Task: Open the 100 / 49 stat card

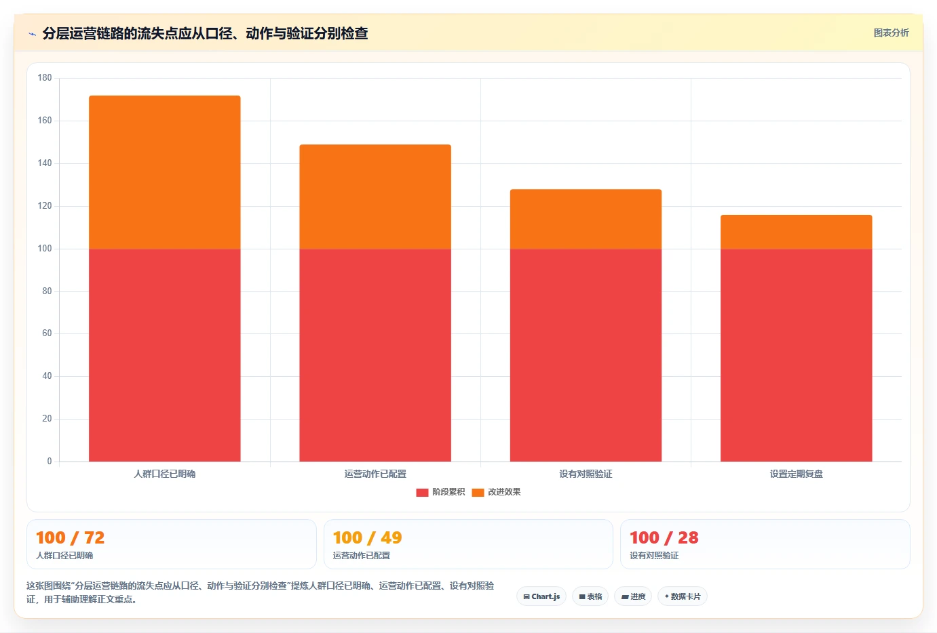Action: pyautogui.click(x=468, y=544)
